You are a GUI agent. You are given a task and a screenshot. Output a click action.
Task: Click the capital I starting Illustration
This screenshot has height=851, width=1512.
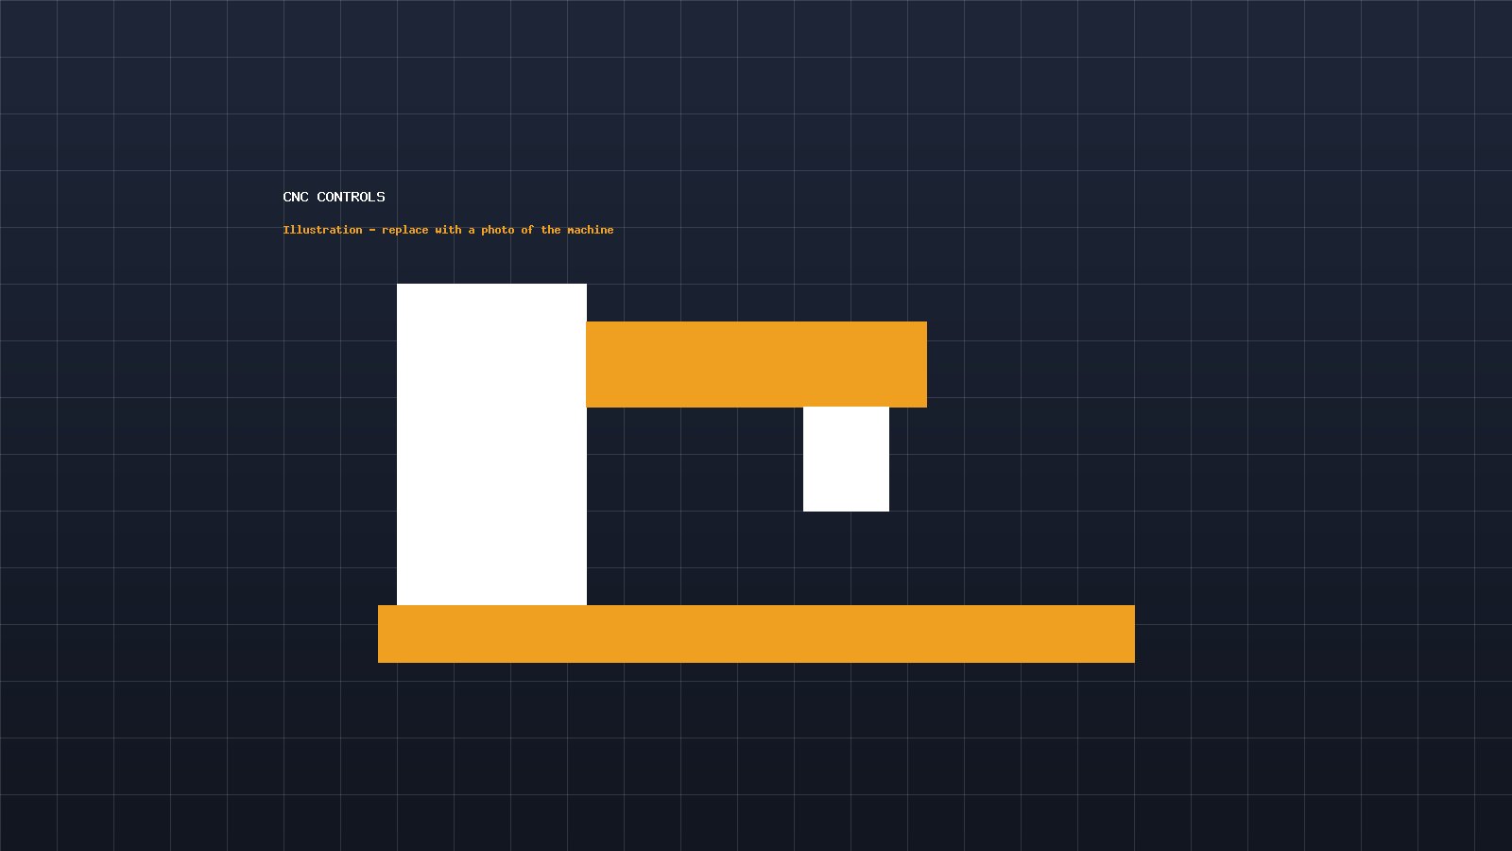coord(286,230)
